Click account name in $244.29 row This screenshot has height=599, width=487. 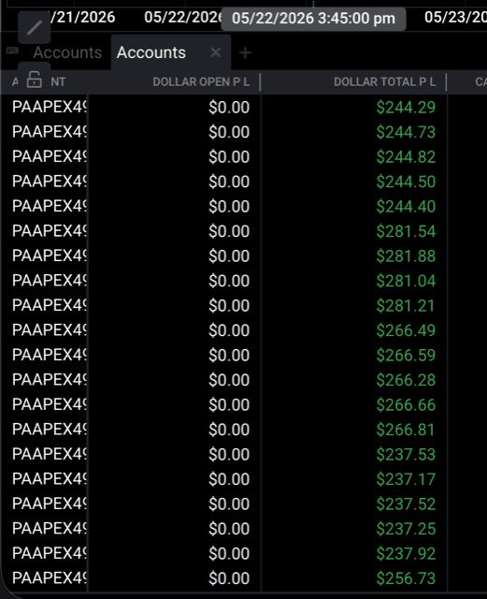[x=50, y=107]
